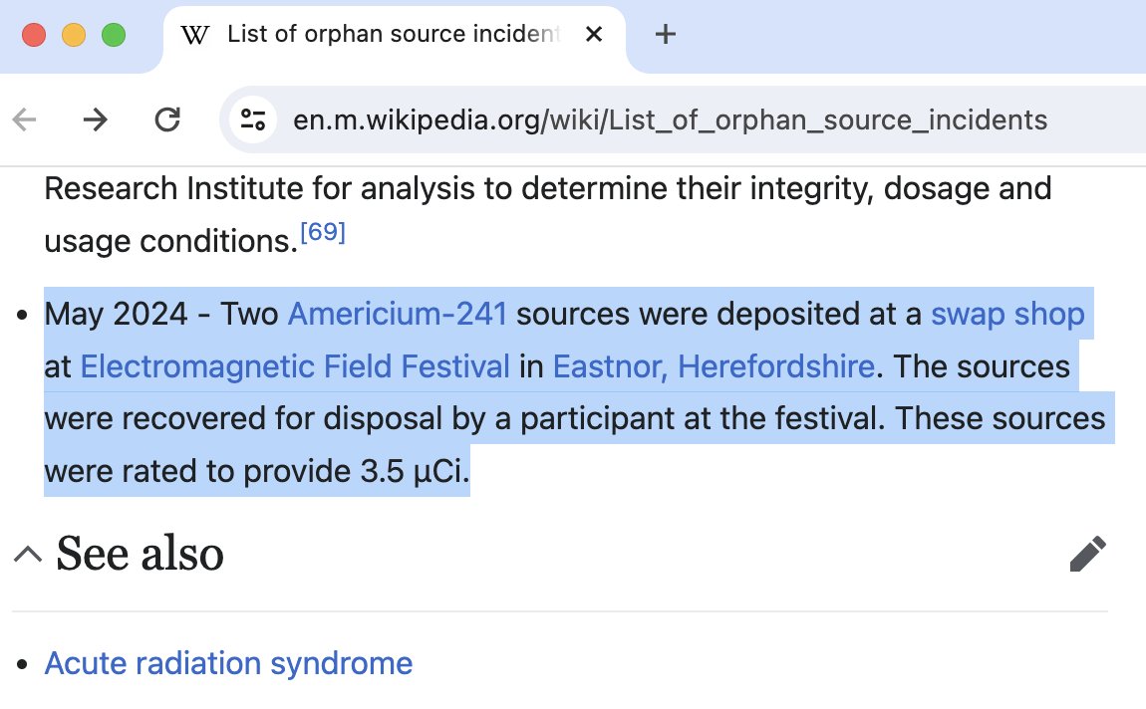
Task: Click the text 'usage conditions.'
Action: [171, 241]
